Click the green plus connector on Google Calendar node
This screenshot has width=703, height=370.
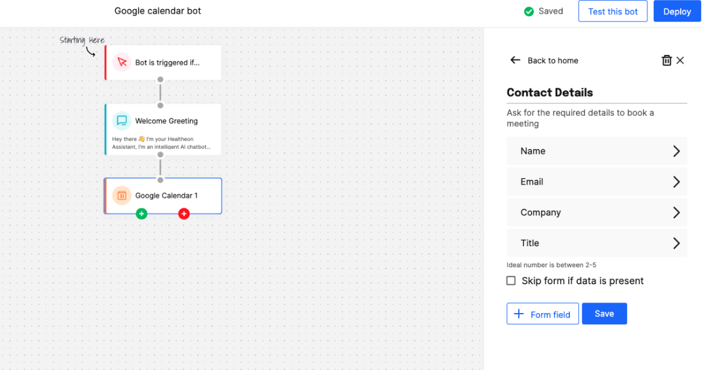[142, 213]
